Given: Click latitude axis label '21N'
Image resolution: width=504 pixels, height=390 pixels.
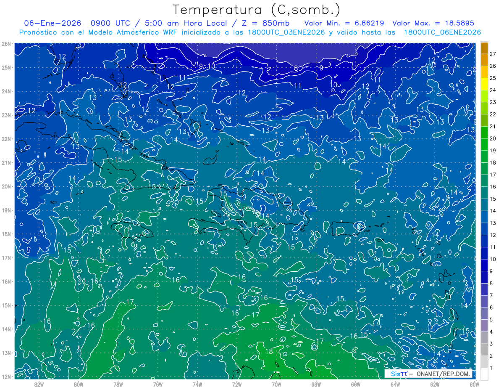Looking at the screenshot, I should point(6,162).
